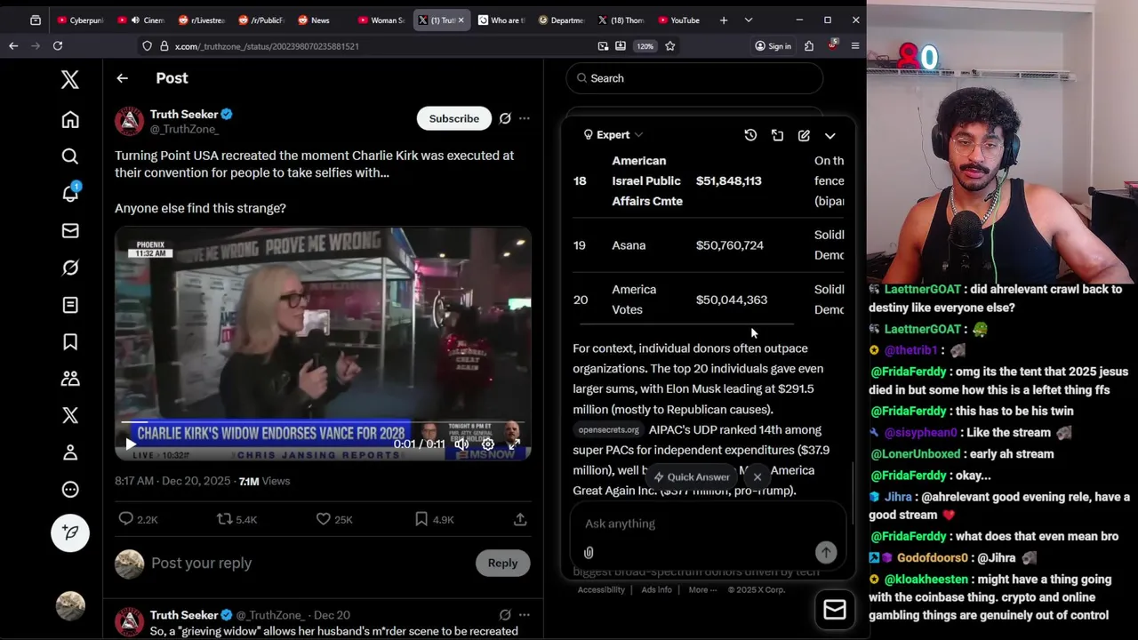The width and height of the screenshot is (1138, 640).
Task: Open Premium X icon in sidebar
Action: (x=70, y=415)
